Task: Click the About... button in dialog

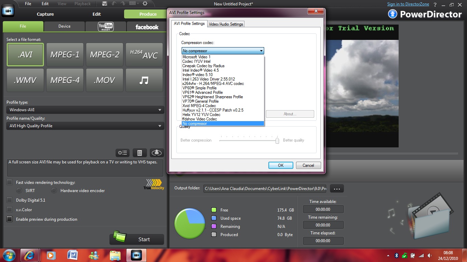Action: [290, 114]
